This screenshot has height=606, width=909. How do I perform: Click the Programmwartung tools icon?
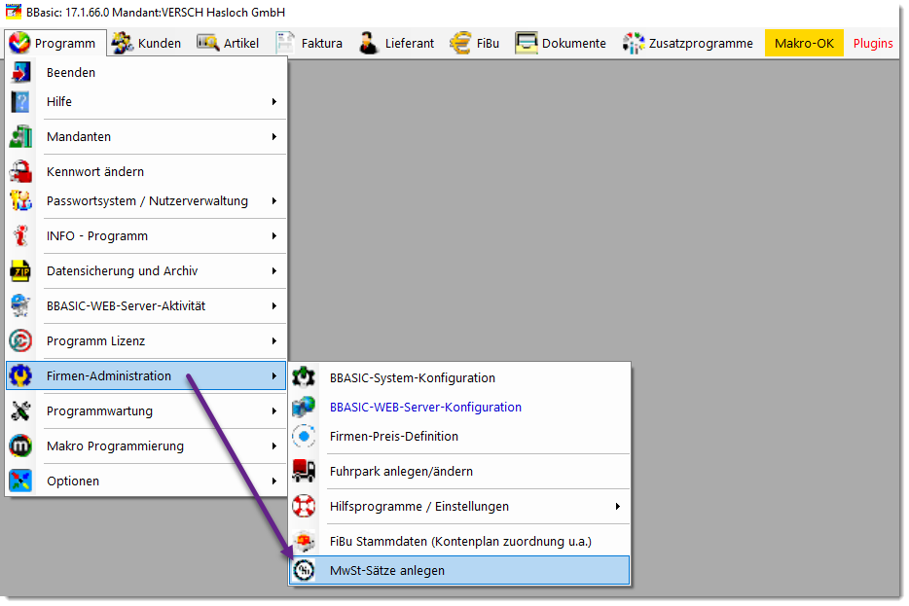[x=20, y=411]
